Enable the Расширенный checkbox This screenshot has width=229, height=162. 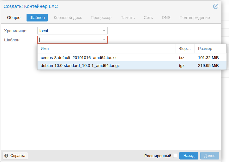[x=175, y=156]
